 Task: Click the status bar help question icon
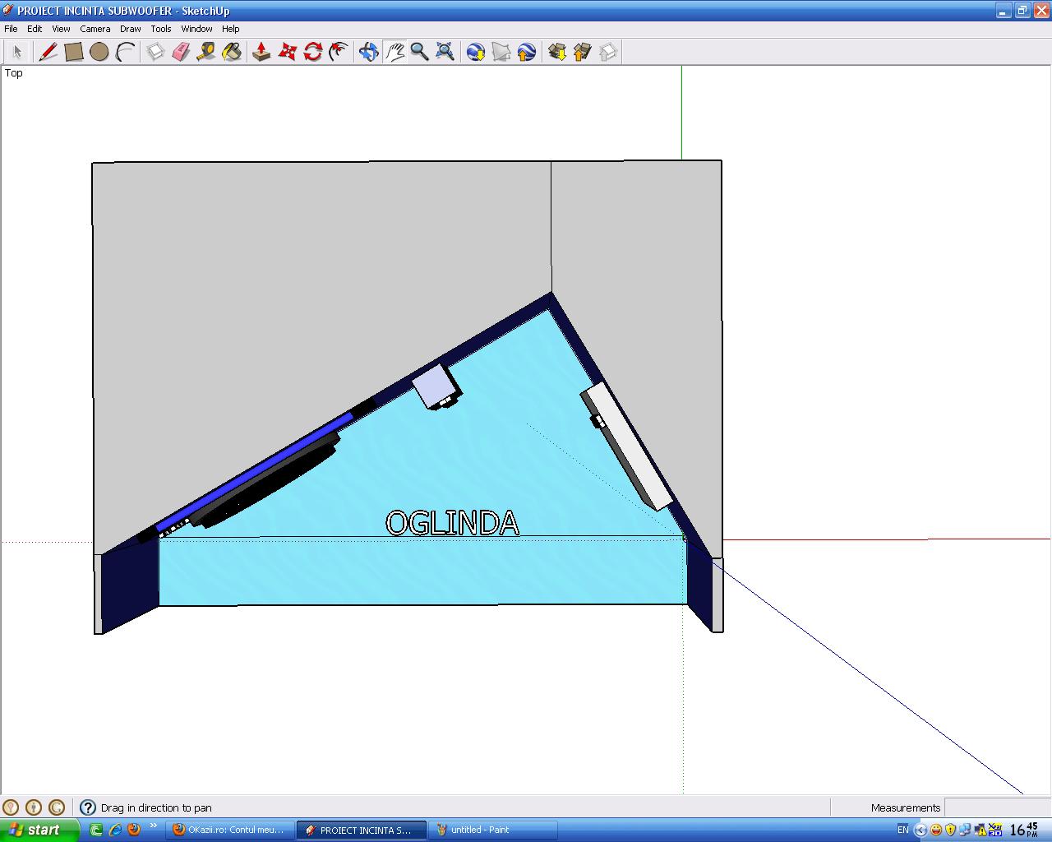coord(88,807)
